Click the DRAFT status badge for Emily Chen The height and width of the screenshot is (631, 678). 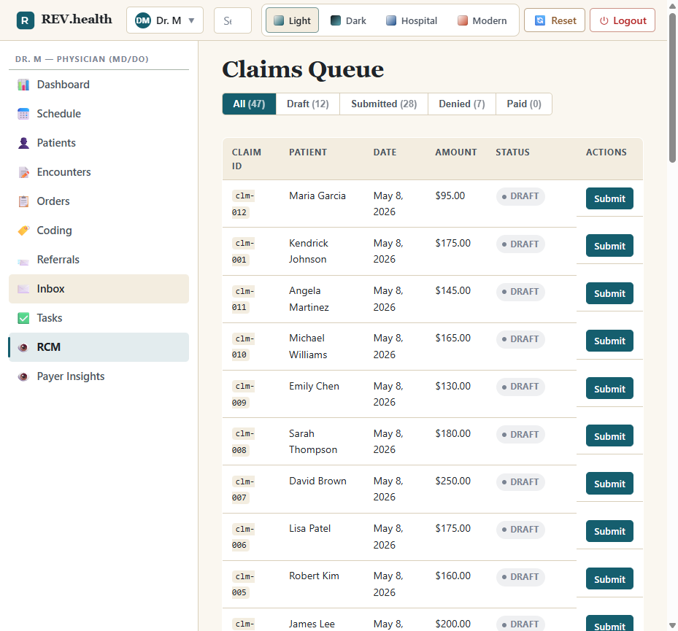point(520,387)
